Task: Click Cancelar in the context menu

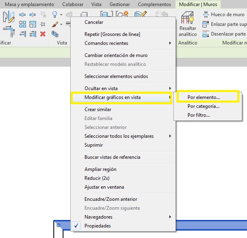Action: click(94, 22)
